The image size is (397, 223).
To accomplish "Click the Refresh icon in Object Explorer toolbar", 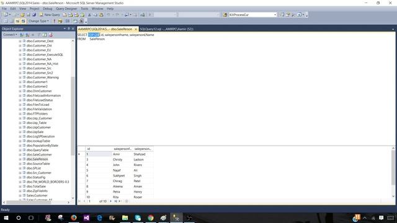I will [x=45, y=35].
